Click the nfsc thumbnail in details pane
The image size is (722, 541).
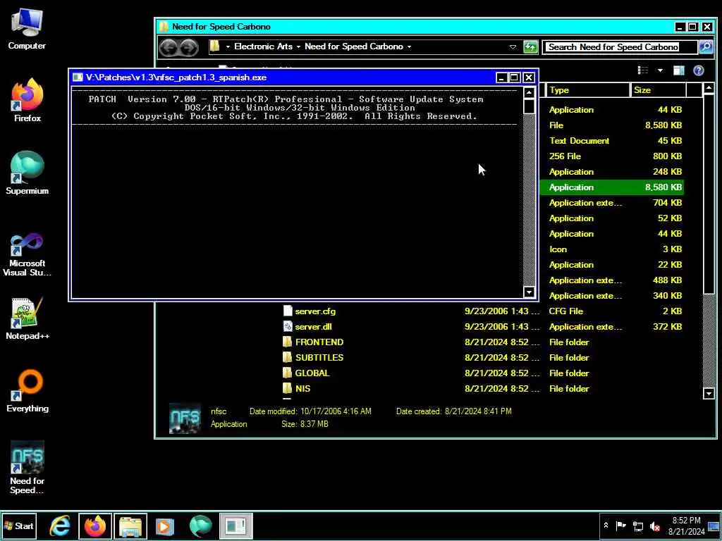[x=185, y=418]
